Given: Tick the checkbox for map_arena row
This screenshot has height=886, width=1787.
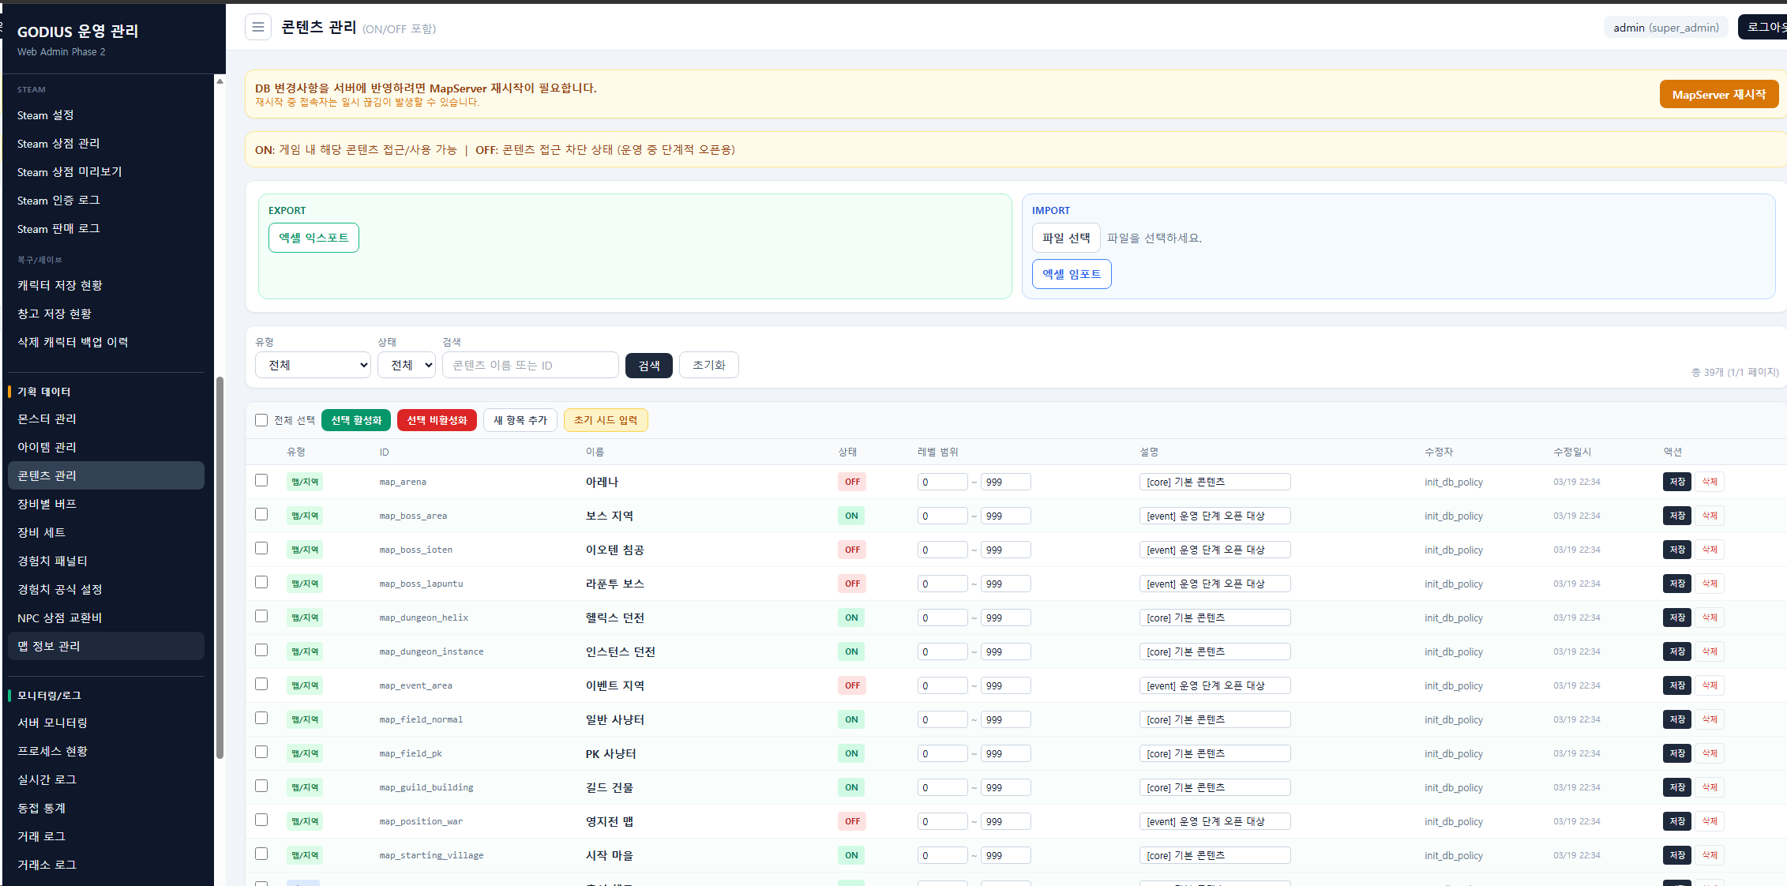Looking at the screenshot, I should [261, 480].
